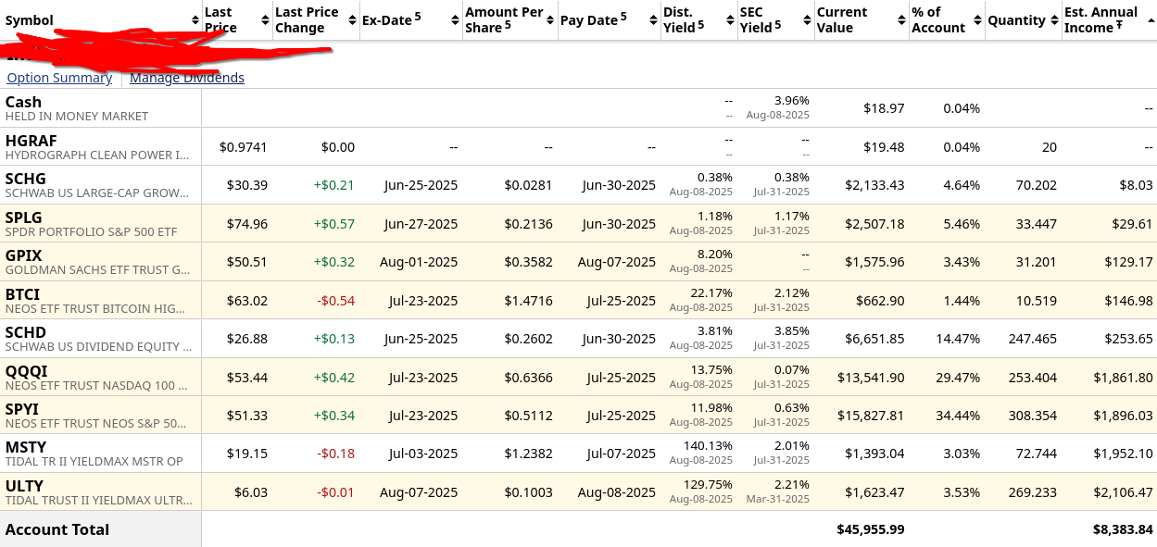Sort by Last Price column arrows
1157x547 pixels.
coord(264,20)
